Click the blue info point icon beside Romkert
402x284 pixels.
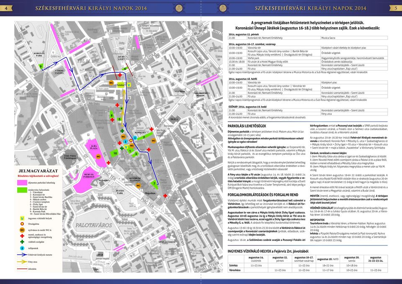pyautogui.click(x=134, y=138)
